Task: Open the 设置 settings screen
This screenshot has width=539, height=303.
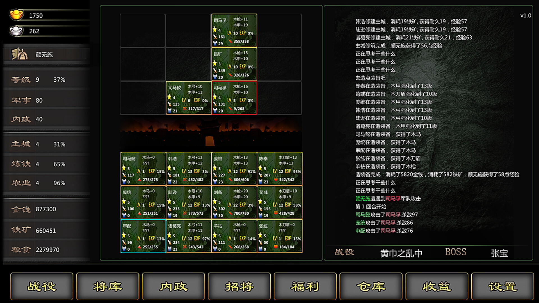Action: (x=502, y=286)
